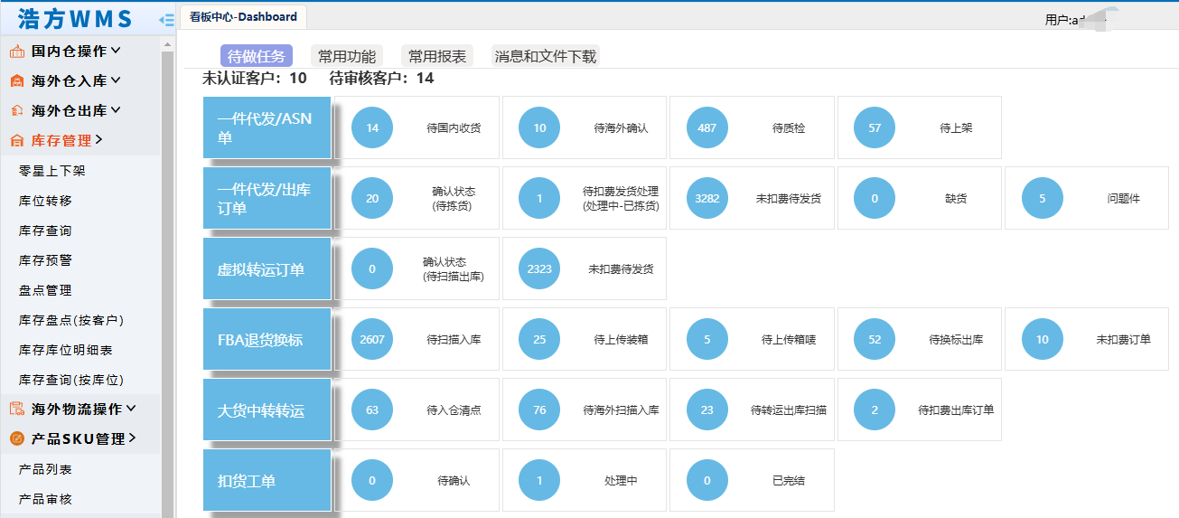Open 库存查询 in the sidebar
This screenshot has height=518, width=1179.
pyautogui.click(x=45, y=231)
